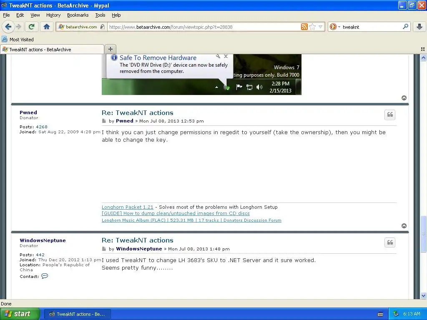The image size is (427, 320).
Task: Open a new tab with the plus button
Action: 110,49
